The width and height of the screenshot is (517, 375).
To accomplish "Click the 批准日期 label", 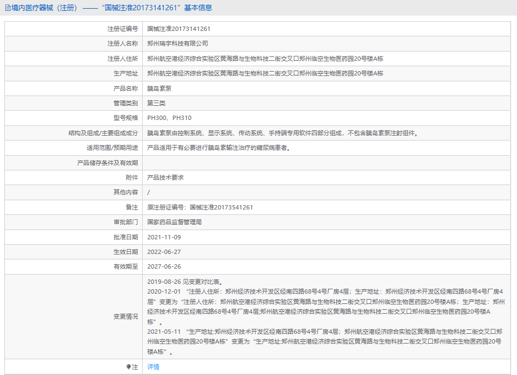I will [126, 237].
